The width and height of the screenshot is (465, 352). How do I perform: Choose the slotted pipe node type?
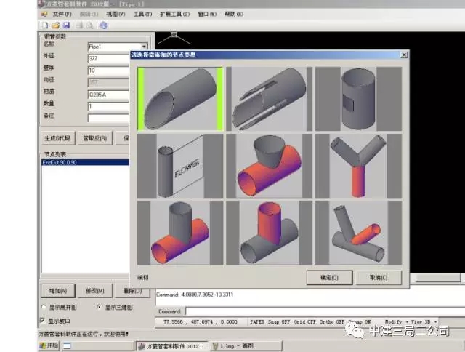tap(268, 99)
